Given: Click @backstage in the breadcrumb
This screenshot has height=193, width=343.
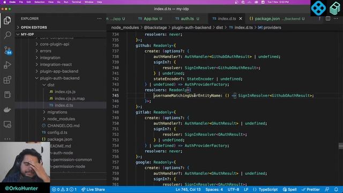Looking at the screenshot, I should [x=155, y=27].
